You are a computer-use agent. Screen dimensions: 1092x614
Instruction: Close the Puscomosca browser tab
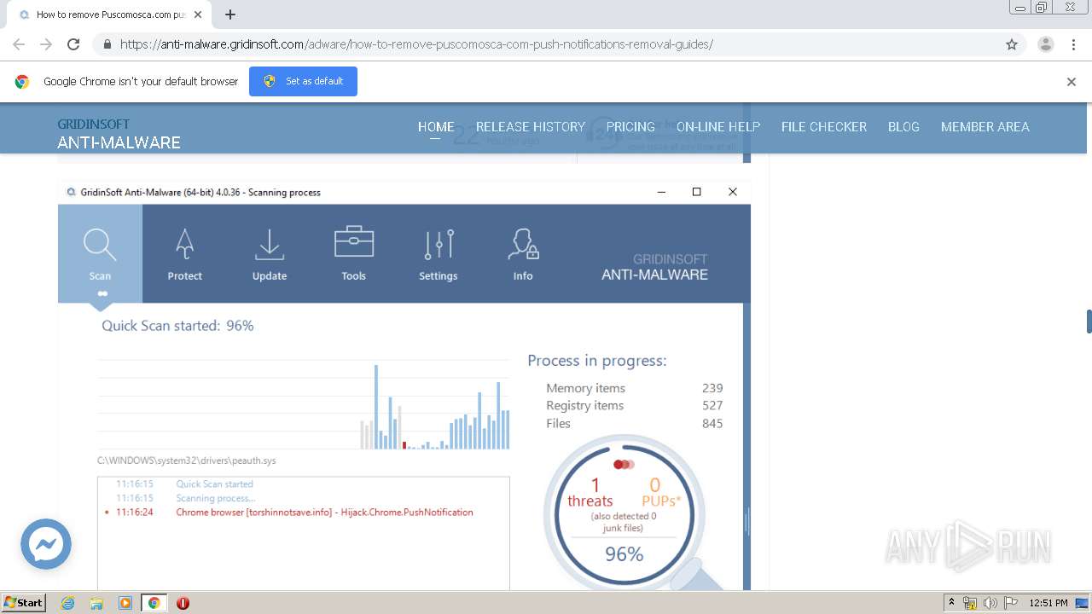point(198,14)
